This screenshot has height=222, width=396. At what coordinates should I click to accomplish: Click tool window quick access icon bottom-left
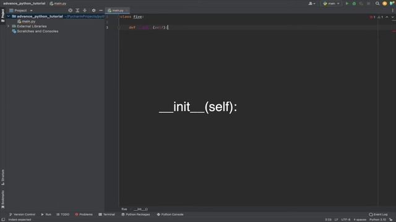[x=3, y=220]
